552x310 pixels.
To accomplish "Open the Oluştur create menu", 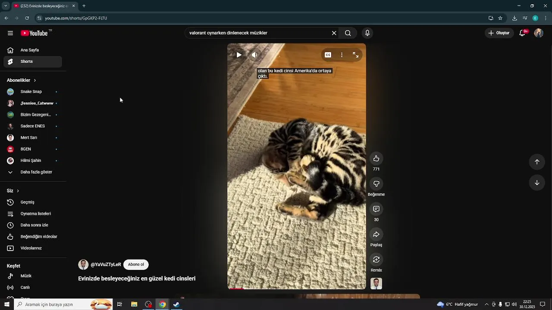I will click(499, 33).
